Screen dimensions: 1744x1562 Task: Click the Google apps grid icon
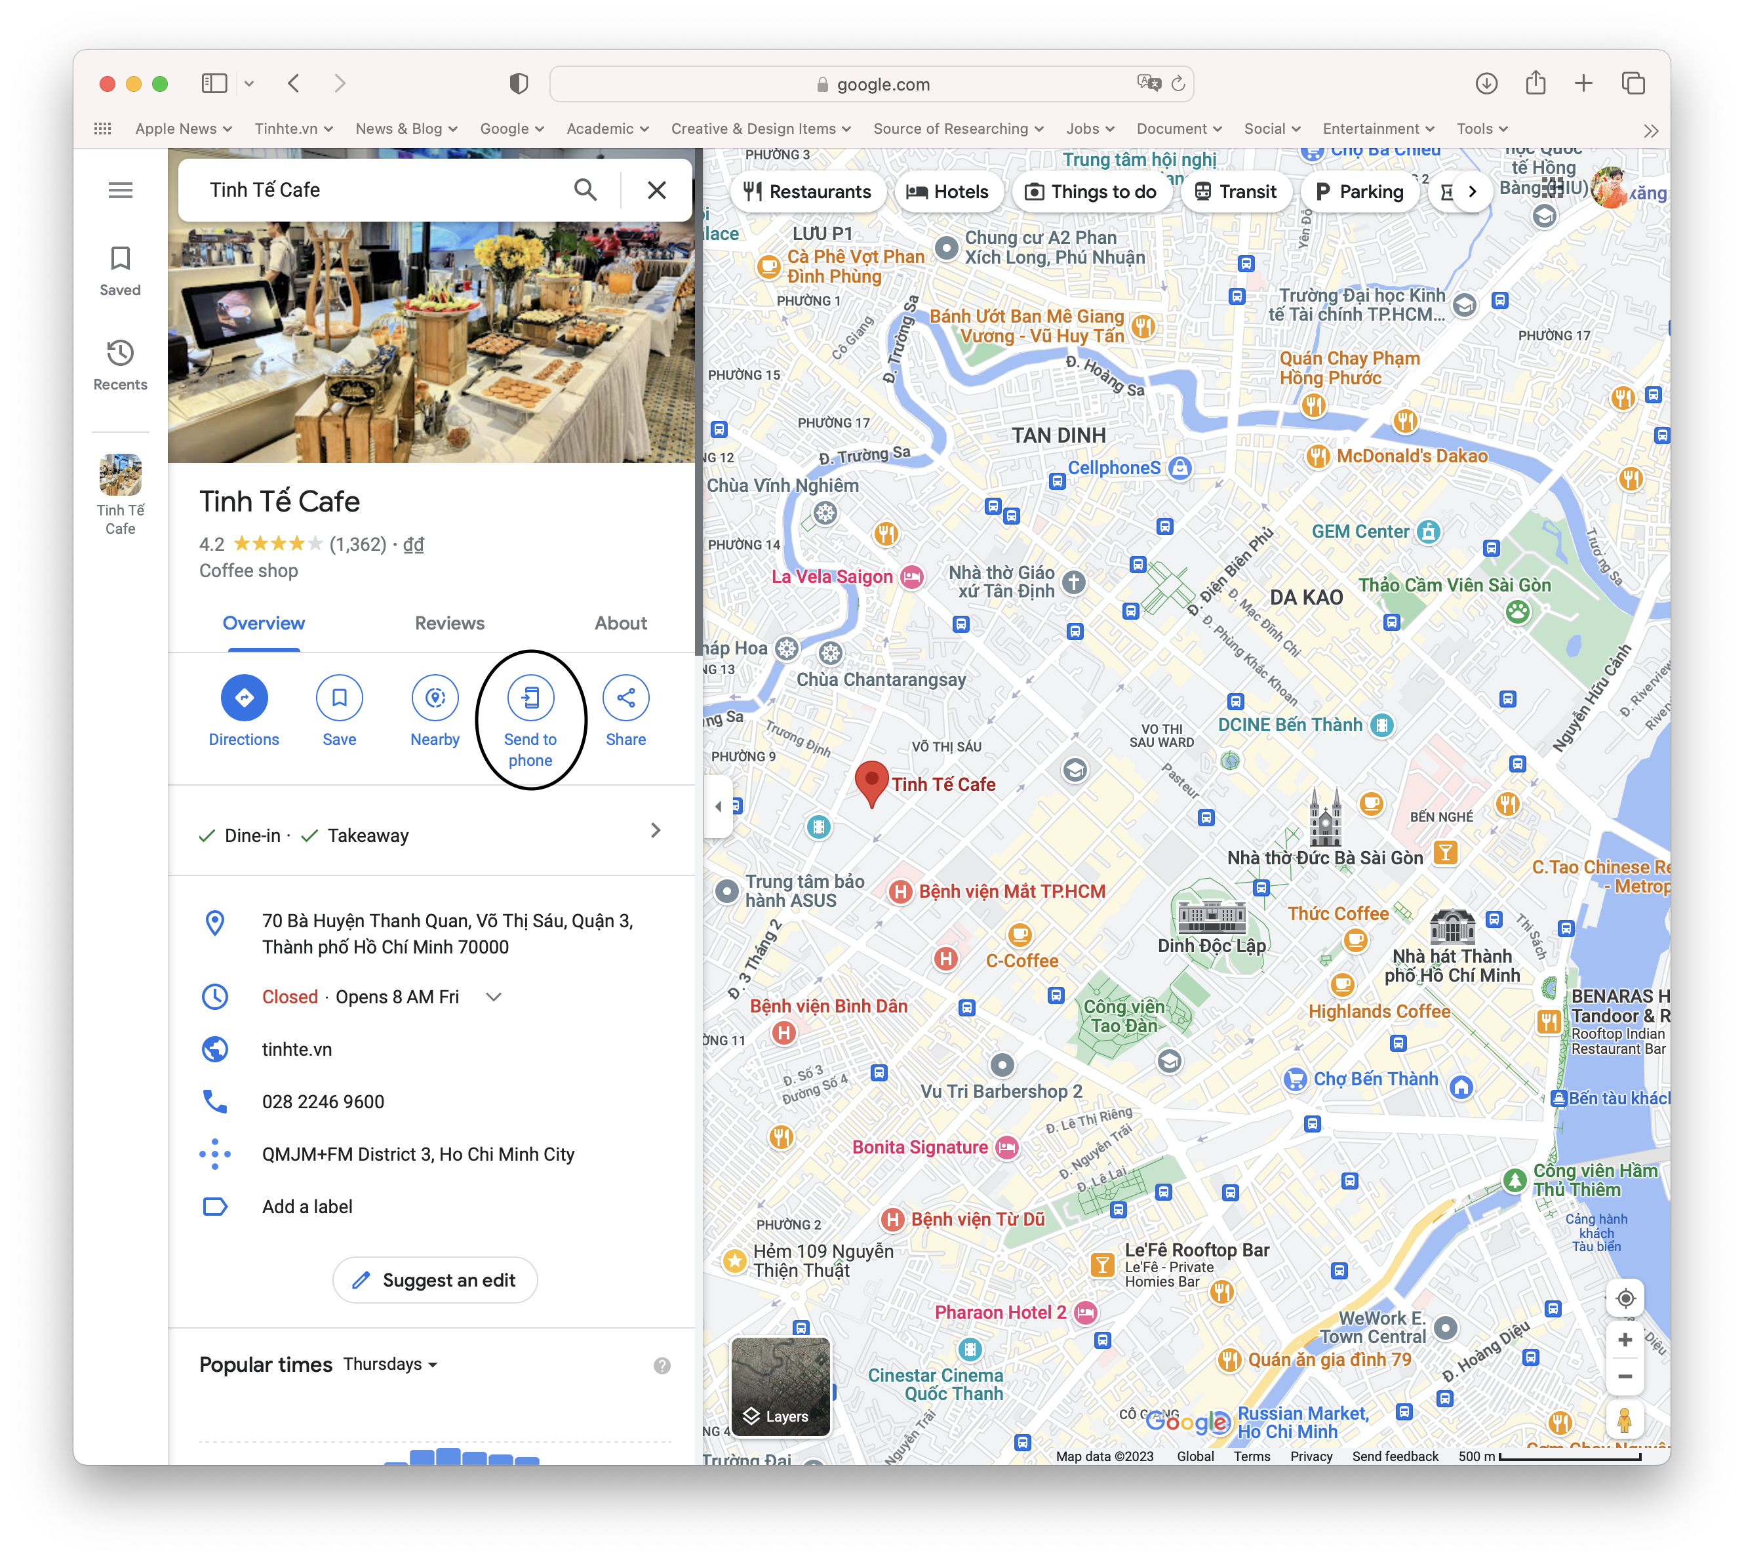[x=1552, y=187]
